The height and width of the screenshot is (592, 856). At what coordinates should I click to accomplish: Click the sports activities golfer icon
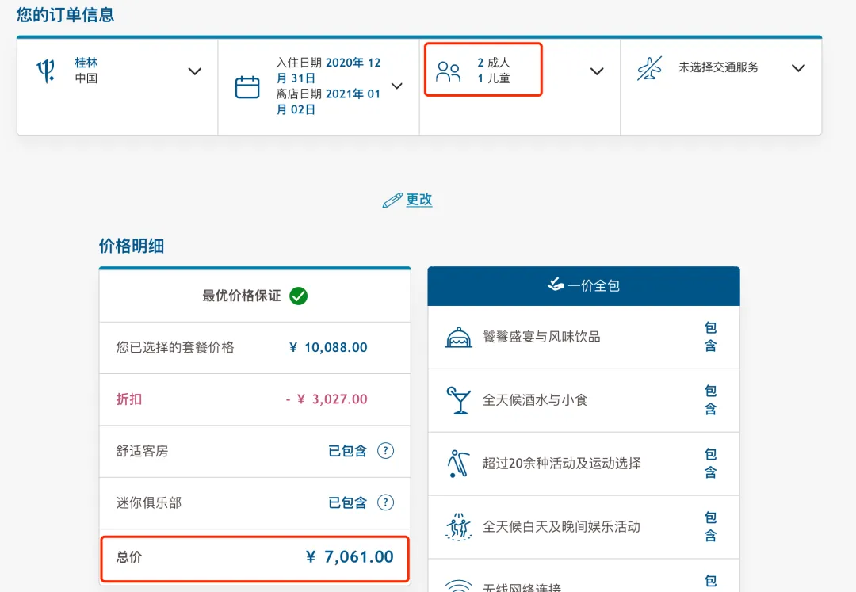coord(458,464)
